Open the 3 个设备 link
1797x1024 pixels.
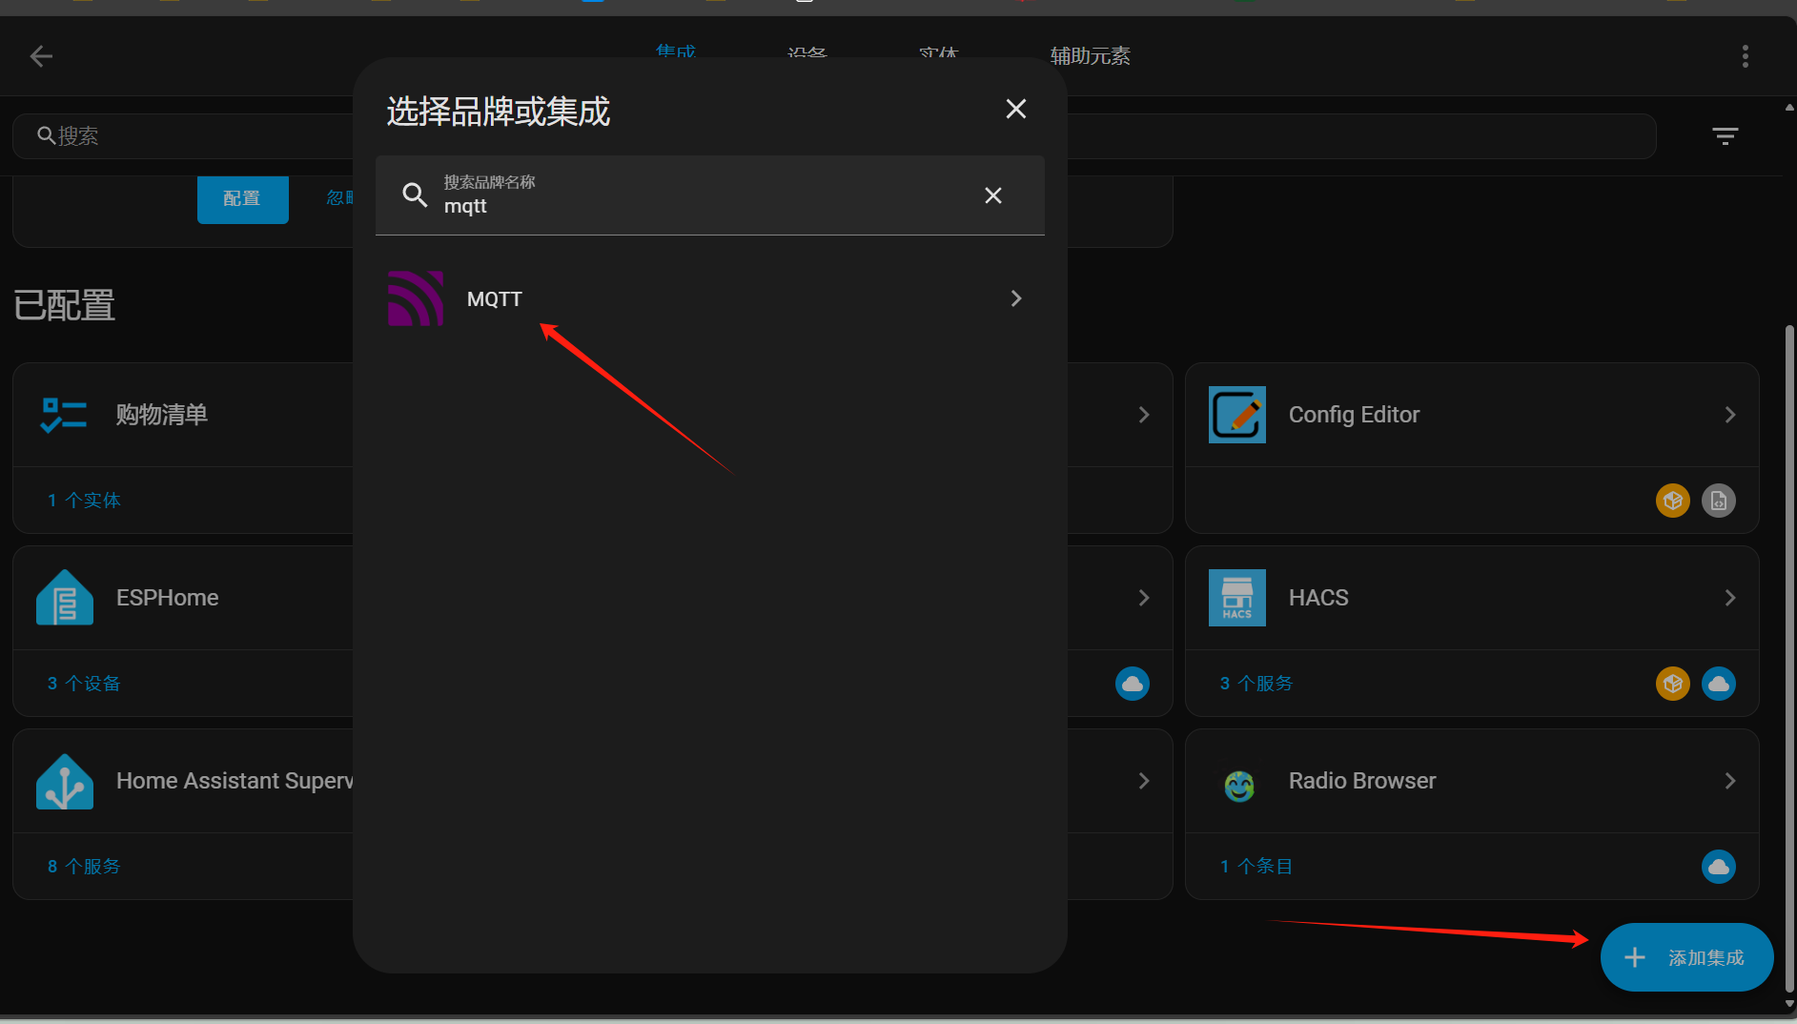[84, 684]
